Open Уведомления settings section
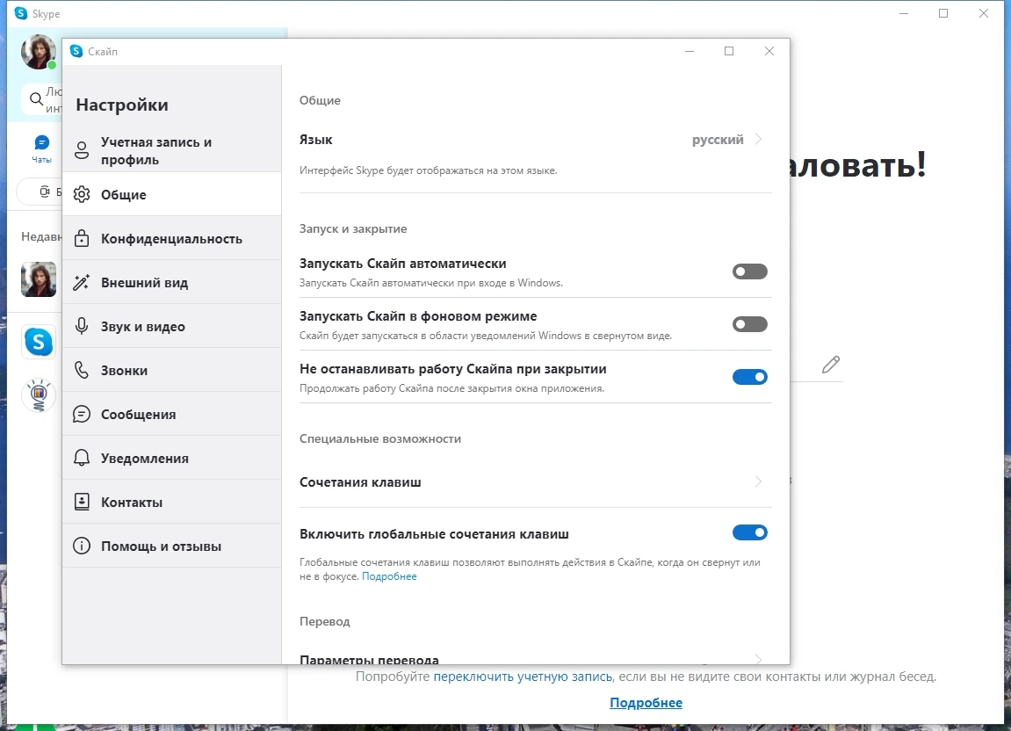1011x731 pixels. 171,458
